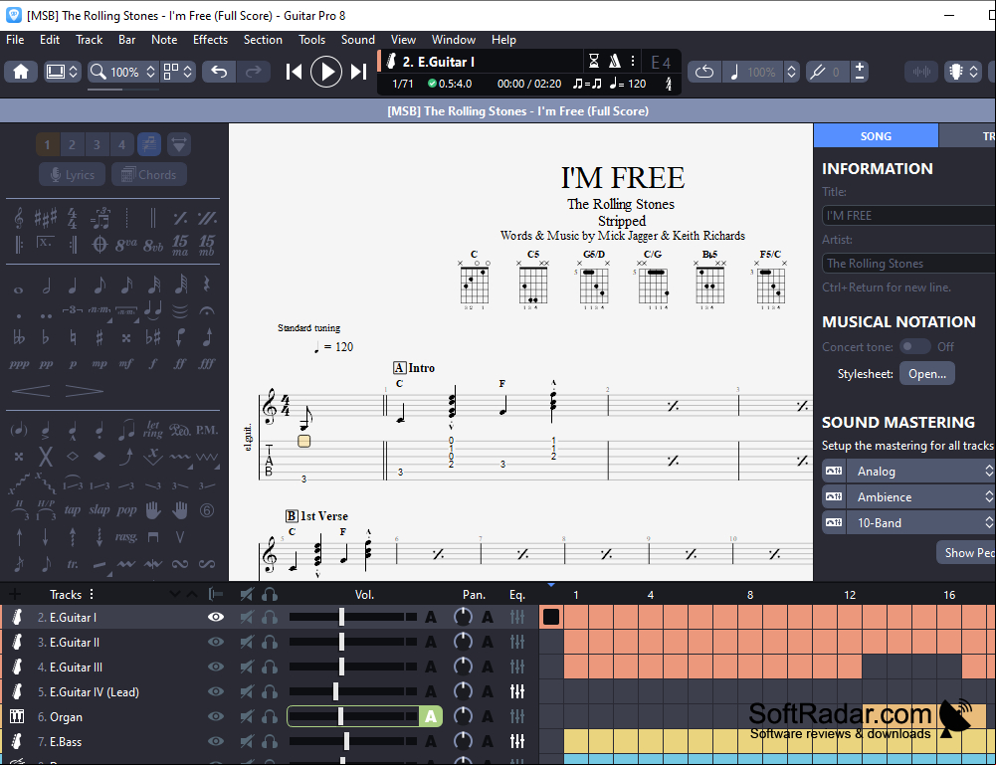Open the zoom level 100% stepper
Screen dimensions: 996x765
pos(150,72)
